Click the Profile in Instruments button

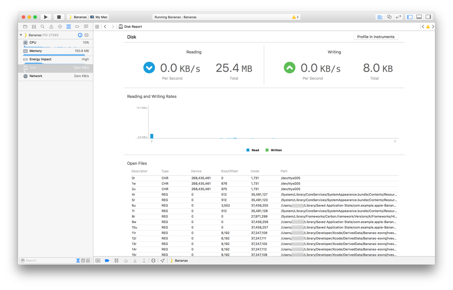(x=376, y=37)
